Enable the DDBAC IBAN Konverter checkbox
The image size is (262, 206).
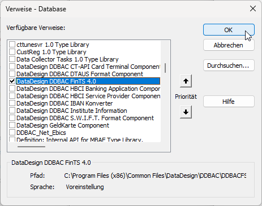click(12, 103)
